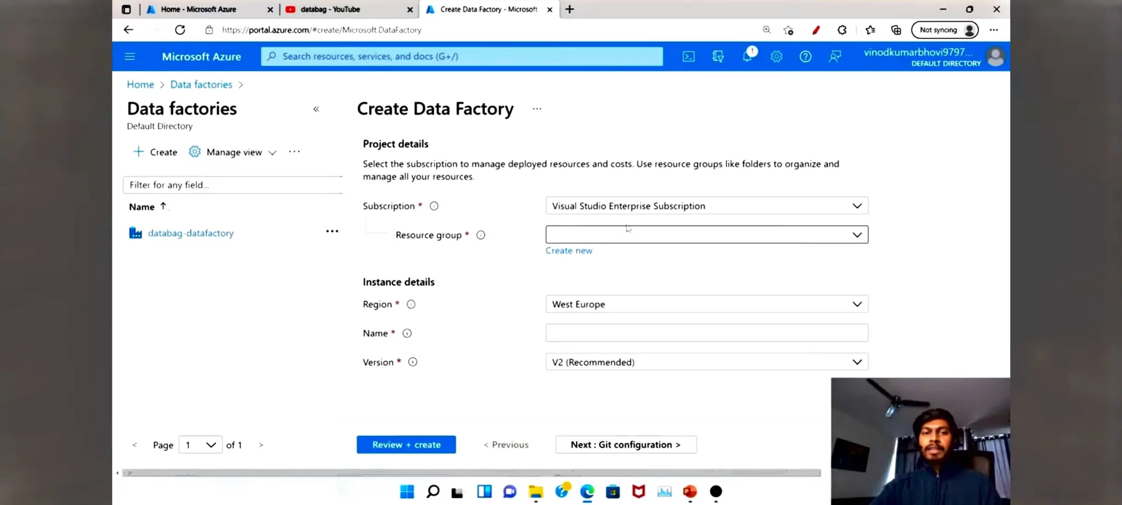Open File Explorer from taskbar
The height and width of the screenshot is (505, 1122).
(x=536, y=492)
